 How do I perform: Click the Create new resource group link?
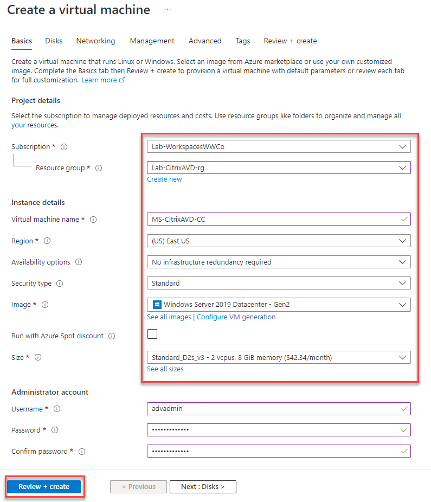[x=164, y=179]
